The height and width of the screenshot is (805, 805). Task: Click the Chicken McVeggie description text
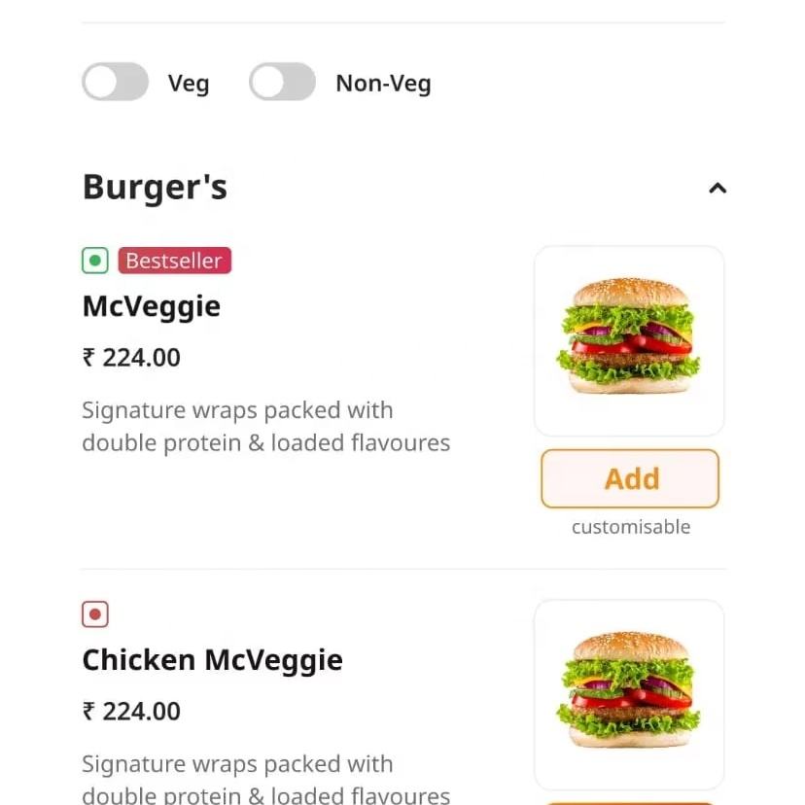[x=265, y=779]
